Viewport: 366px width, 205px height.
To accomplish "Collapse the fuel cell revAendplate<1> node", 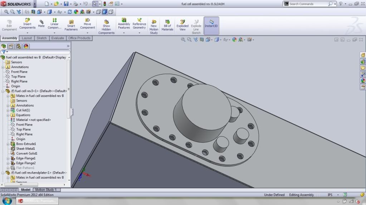I will tap(3, 173).
